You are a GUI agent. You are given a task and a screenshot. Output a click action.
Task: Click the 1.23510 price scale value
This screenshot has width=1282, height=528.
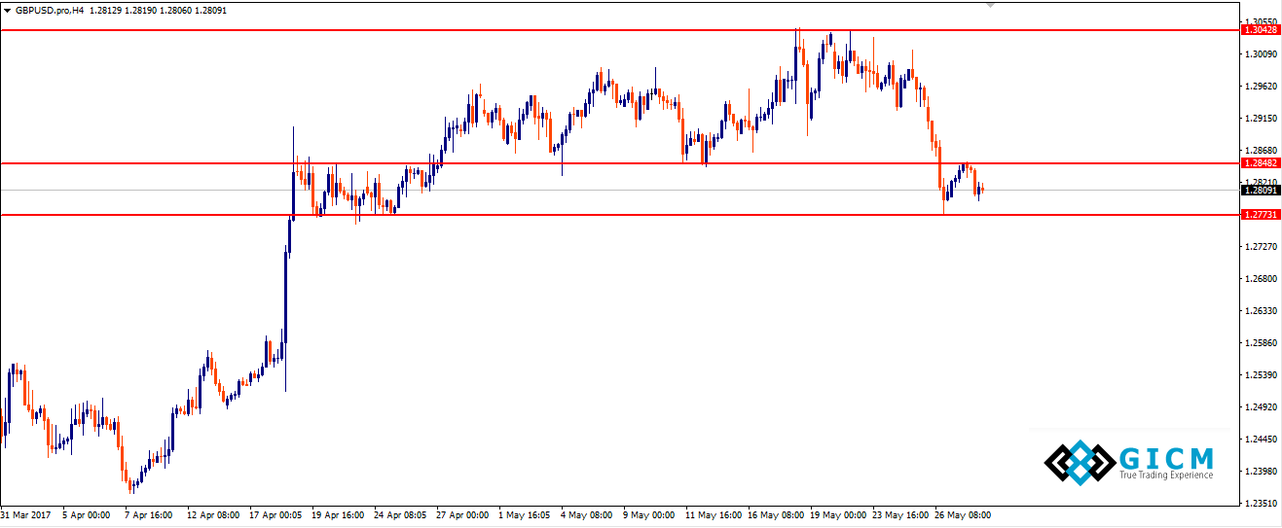pyautogui.click(x=1260, y=503)
